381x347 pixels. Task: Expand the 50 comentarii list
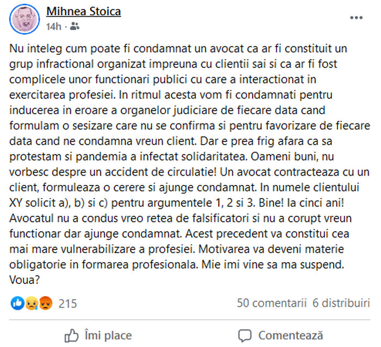(272, 303)
